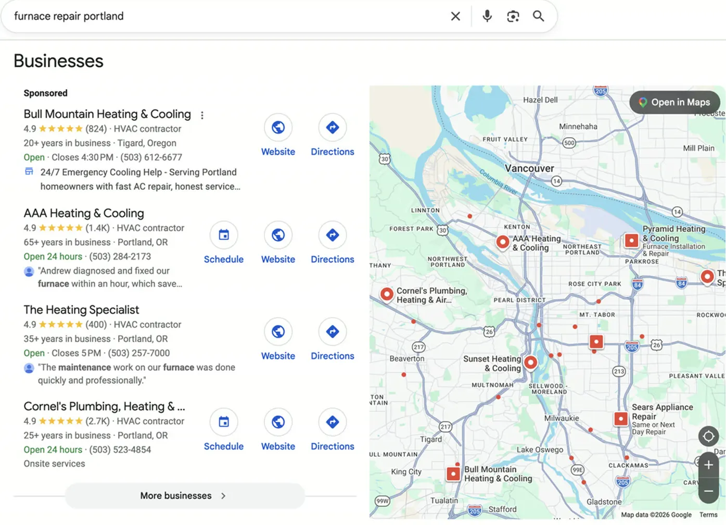Click the Businesses heading
726x525 pixels.
tap(58, 61)
